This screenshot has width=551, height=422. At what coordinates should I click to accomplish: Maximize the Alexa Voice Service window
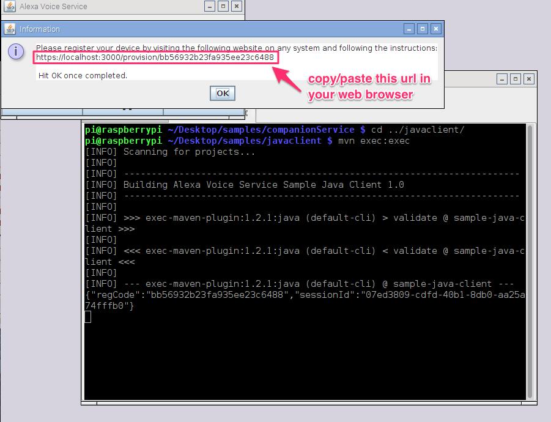pos(223,6)
